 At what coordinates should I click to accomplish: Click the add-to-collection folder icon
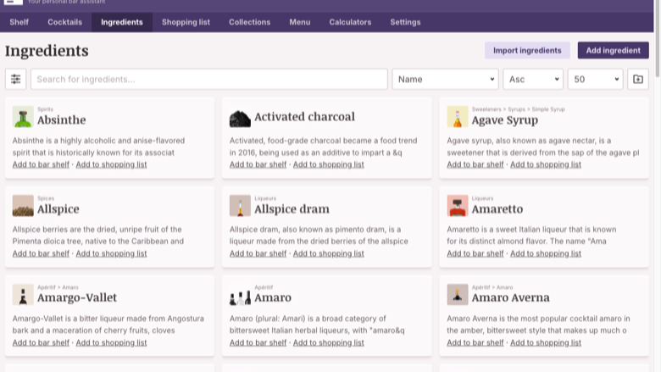click(638, 79)
